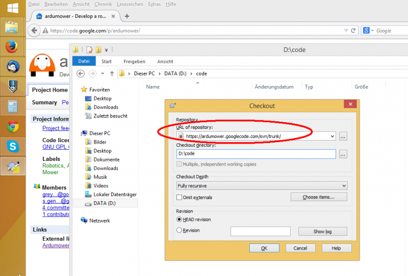Close the ardumower browser tab
The image size is (408, 276).
113,16
